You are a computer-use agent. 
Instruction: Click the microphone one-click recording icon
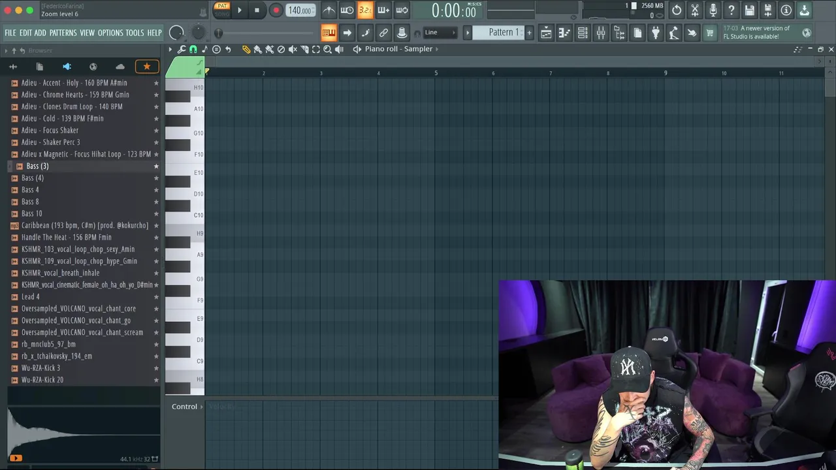713,10
